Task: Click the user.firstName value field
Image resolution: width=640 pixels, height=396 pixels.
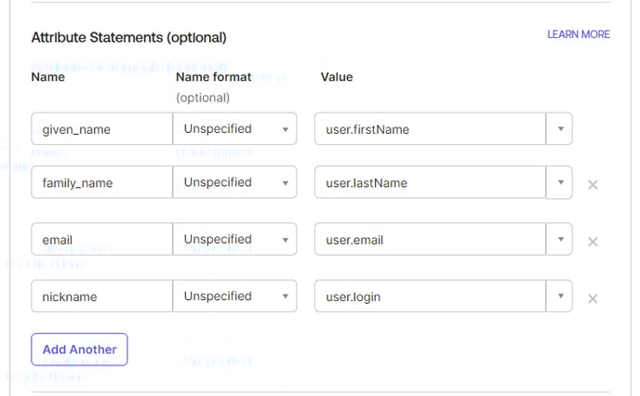Action: 429,129
